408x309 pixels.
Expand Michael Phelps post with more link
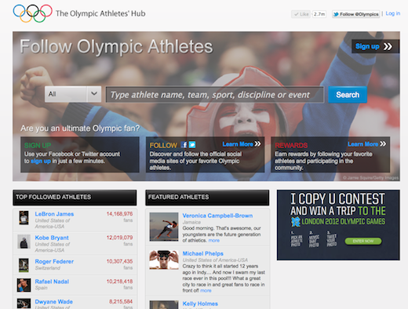point(206,290)
